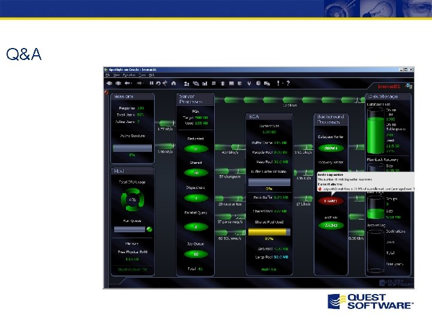Screen dimensions: 432x324
Task: Open the bar chart activity toolbar icon
Action: tap(205, 83)
